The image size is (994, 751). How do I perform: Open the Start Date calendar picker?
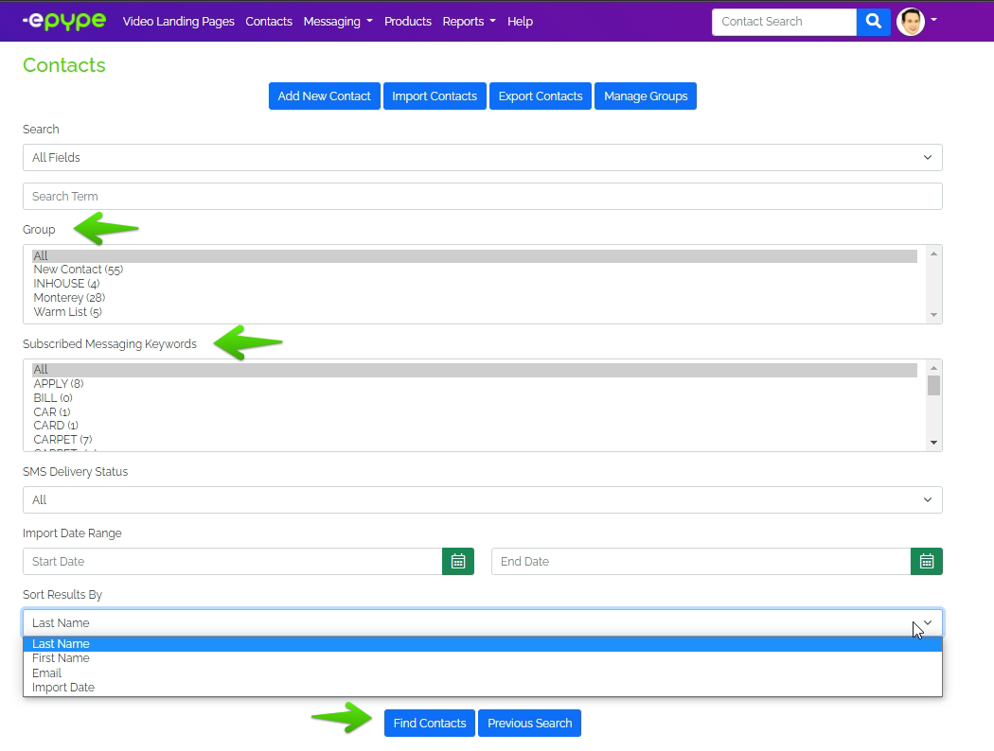[x=457, y=562]
